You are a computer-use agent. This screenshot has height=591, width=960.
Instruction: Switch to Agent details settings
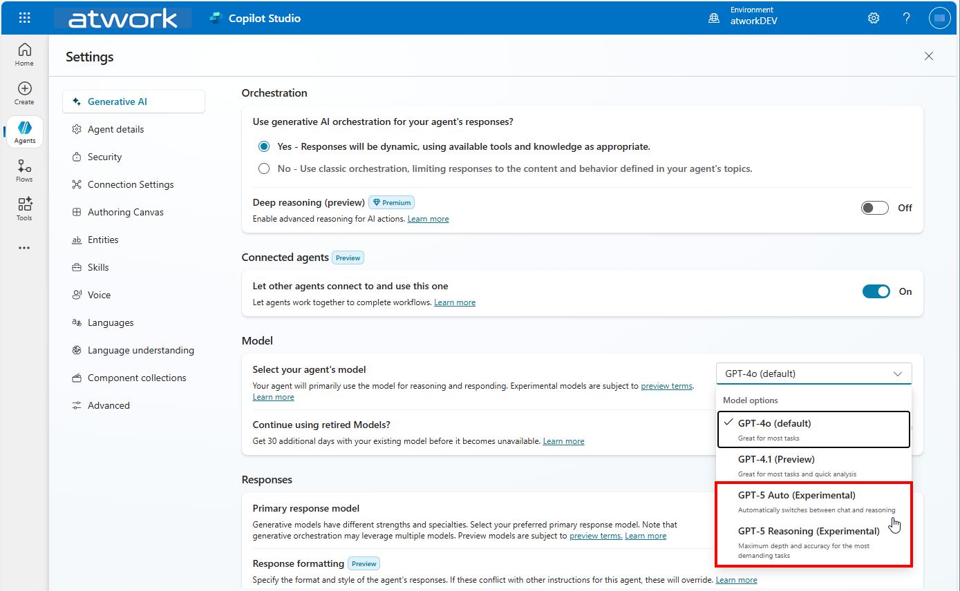click(115, 129)
